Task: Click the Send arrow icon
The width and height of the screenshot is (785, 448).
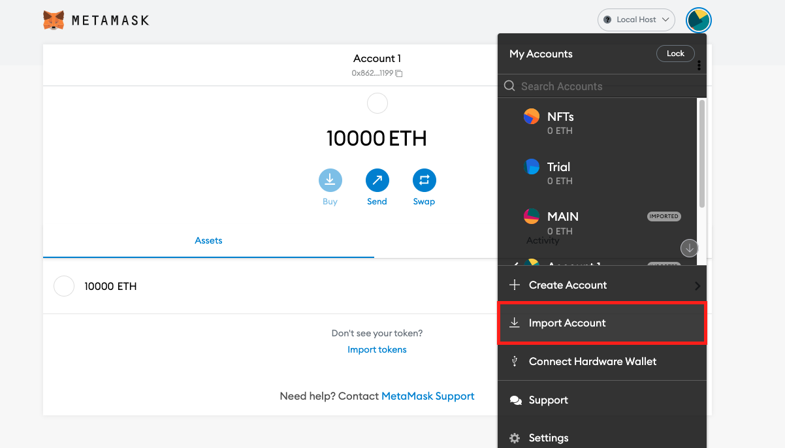Action: pos(377,180)
